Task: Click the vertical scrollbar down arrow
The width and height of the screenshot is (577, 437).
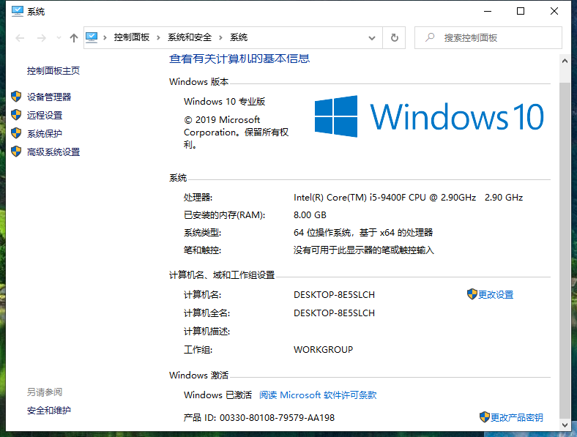Action: pos(564,425)
